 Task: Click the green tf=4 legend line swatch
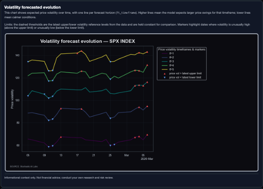(x=165, y=66)
